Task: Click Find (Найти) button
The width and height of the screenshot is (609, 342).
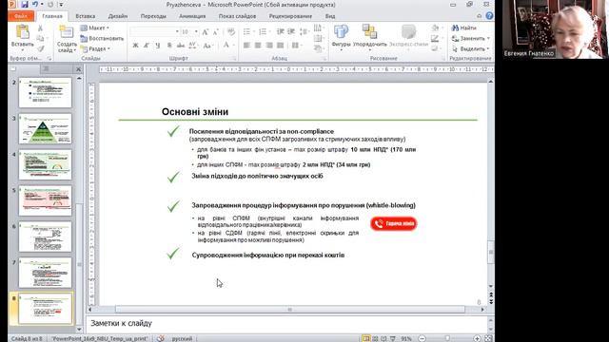Action: click(464, 28)
